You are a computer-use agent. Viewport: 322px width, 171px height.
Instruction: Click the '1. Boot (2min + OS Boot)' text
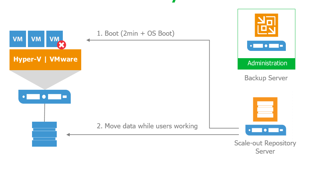135,33
